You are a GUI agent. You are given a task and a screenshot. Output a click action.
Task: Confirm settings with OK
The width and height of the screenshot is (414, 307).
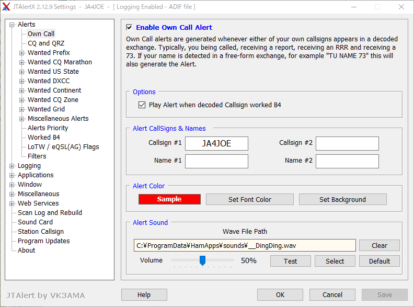[x=280, y=294]
